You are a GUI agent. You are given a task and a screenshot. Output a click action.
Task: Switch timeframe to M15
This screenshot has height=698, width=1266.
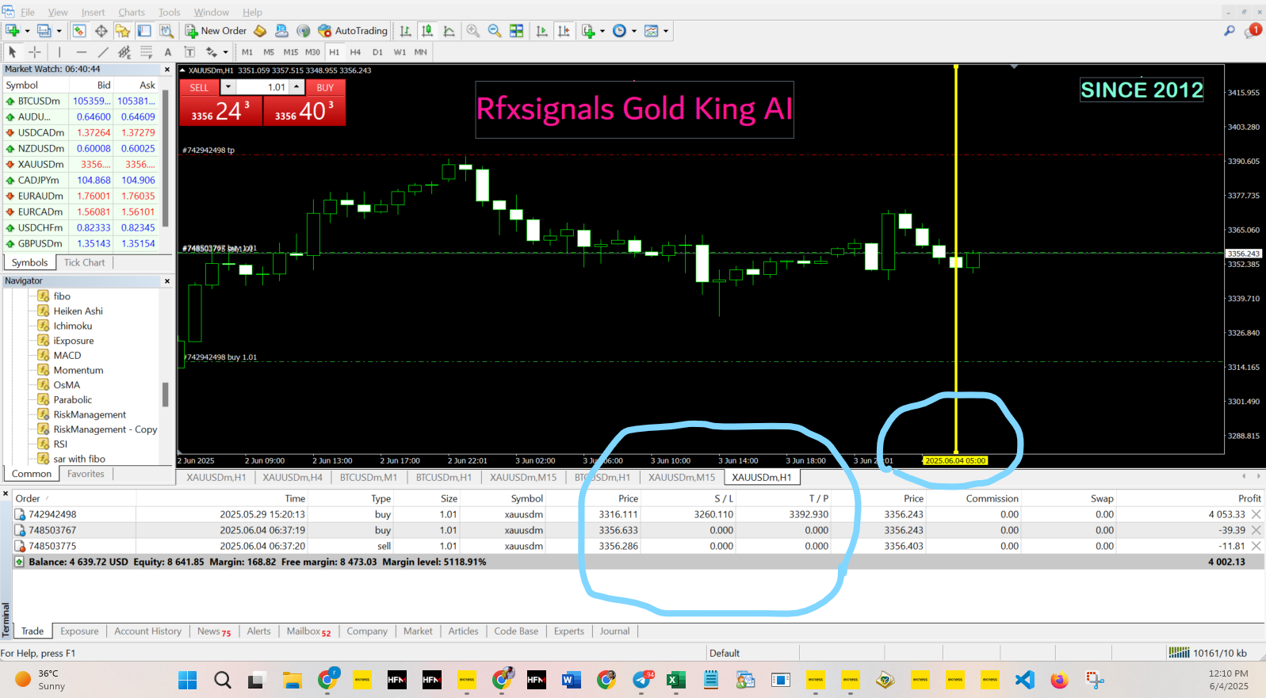click(291, 52)
